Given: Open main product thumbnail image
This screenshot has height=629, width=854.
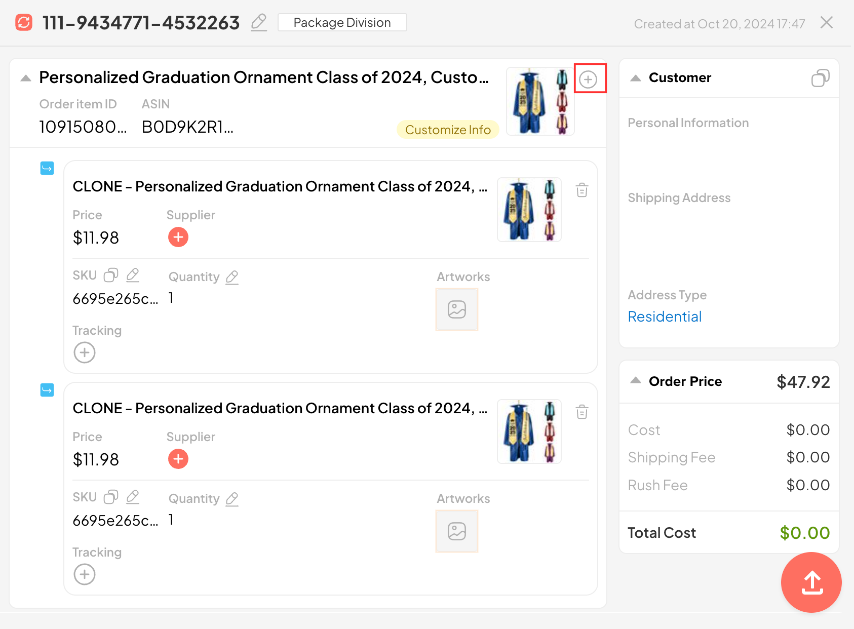Looking at the screenshot, I should (x=540, y=101).
